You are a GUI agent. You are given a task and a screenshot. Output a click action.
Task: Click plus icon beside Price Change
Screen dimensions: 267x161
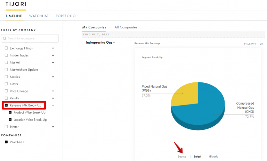coord(53,91)
